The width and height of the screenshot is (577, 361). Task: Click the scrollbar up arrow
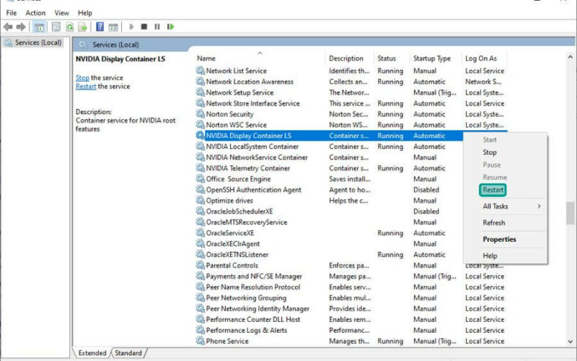click(570, 57)
